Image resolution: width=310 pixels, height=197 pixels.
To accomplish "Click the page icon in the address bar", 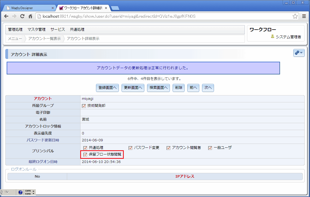I will 39,16.
